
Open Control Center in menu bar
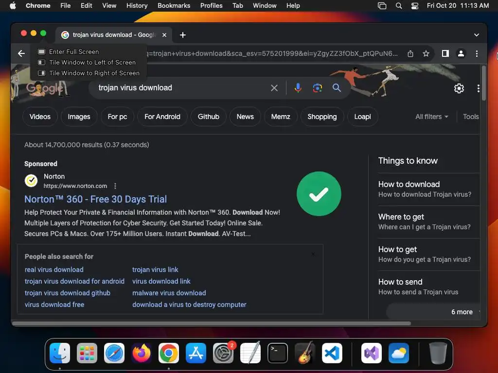pos(415,6)
